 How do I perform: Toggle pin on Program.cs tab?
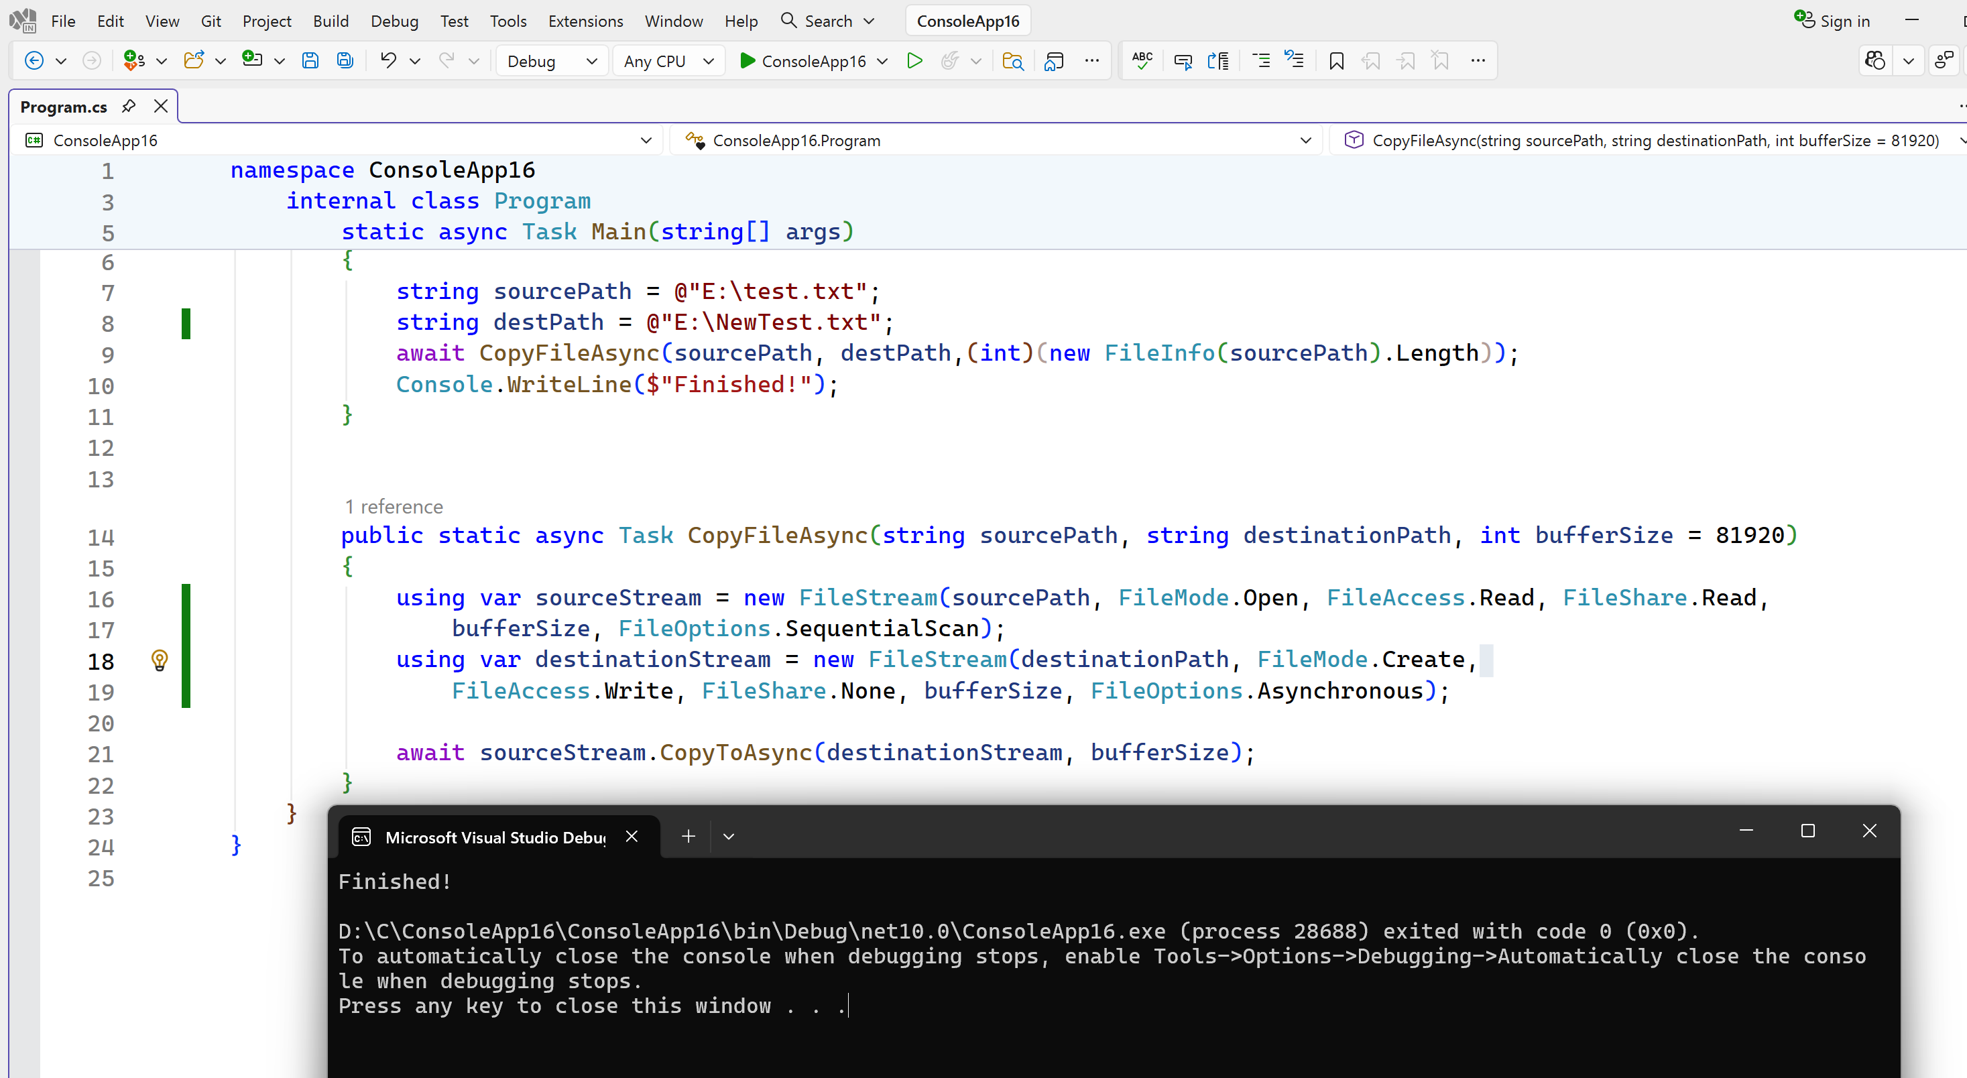coord(128,106)
